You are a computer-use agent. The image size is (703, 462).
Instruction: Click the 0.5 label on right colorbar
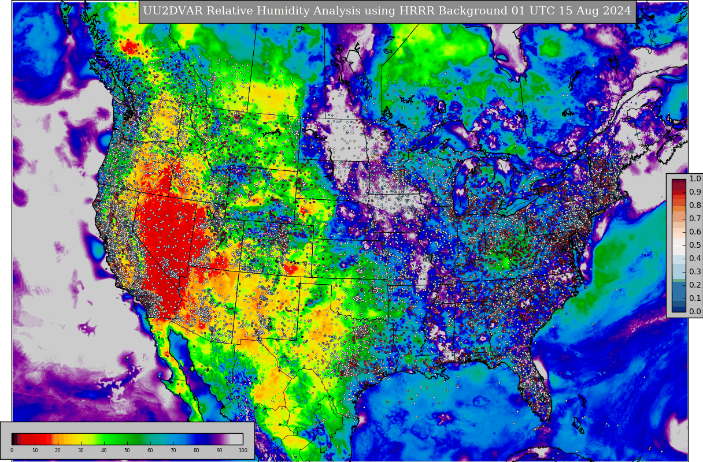695,245
